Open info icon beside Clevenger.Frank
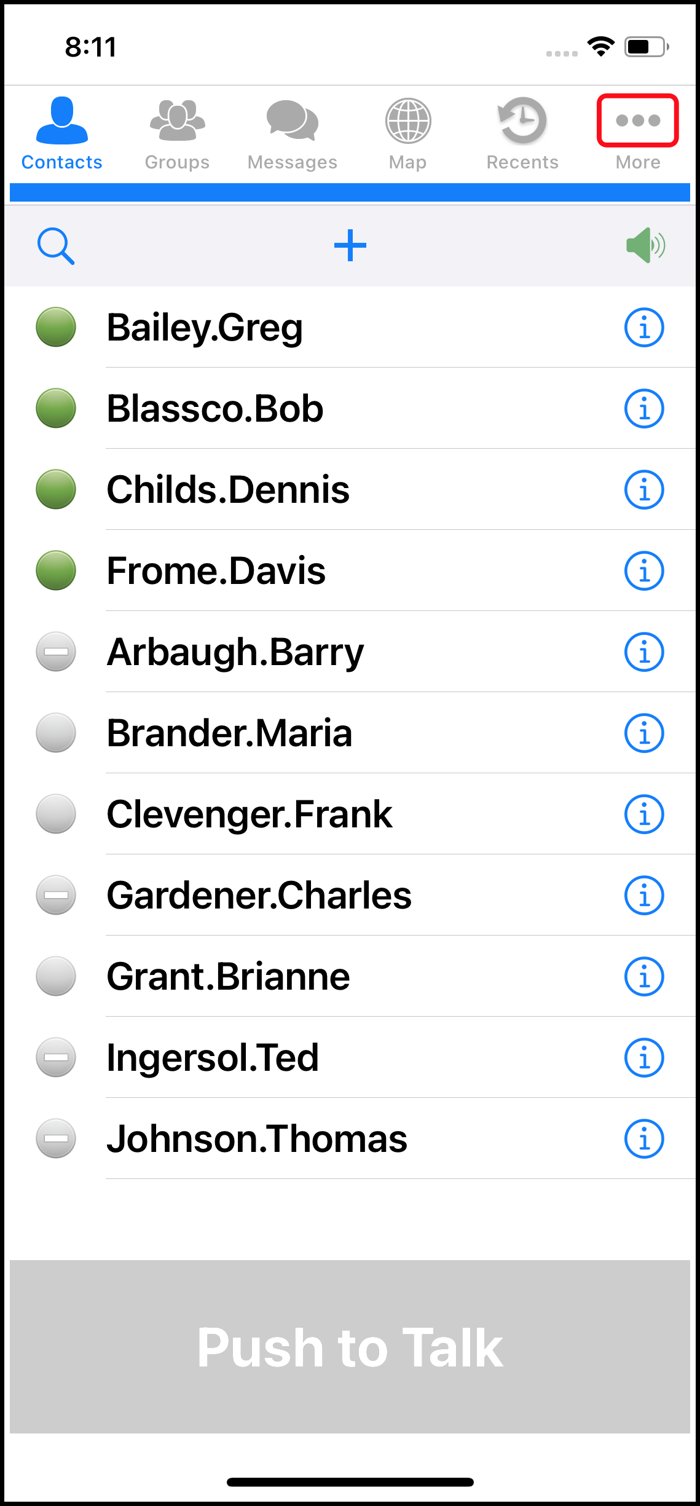This screenshot has width=700, height=1506. point(644,814)
